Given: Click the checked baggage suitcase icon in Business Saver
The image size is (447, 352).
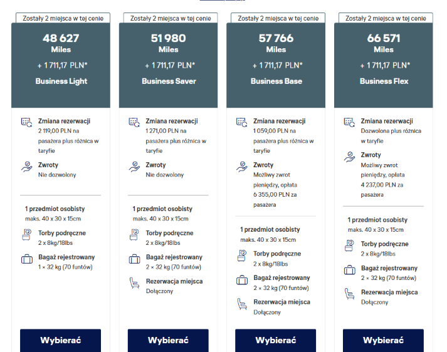Looking at the screenshot, I should 135,259.
